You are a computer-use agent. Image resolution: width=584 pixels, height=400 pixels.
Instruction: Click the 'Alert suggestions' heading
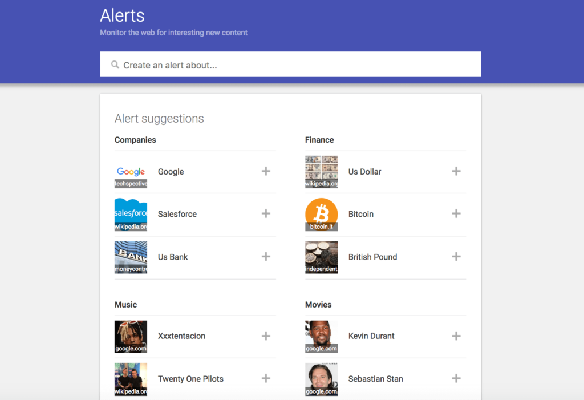(x=159, y=119)
